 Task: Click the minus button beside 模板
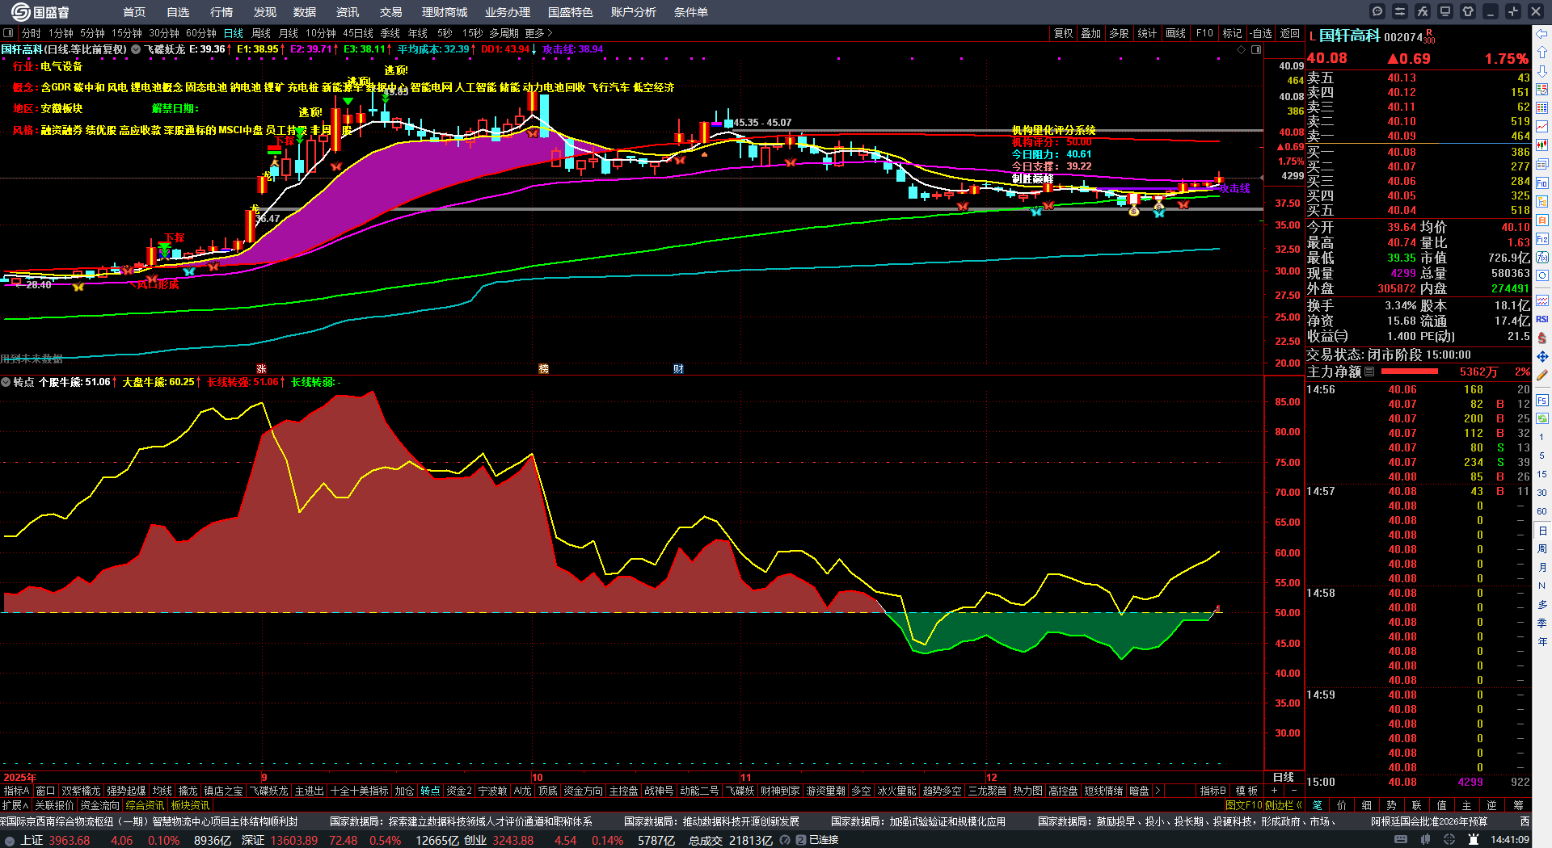(1293, 791)
